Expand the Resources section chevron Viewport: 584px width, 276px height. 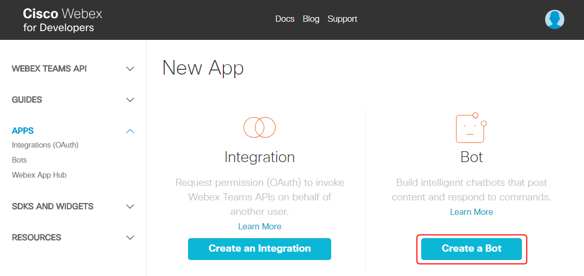click(x=130, y=238)
